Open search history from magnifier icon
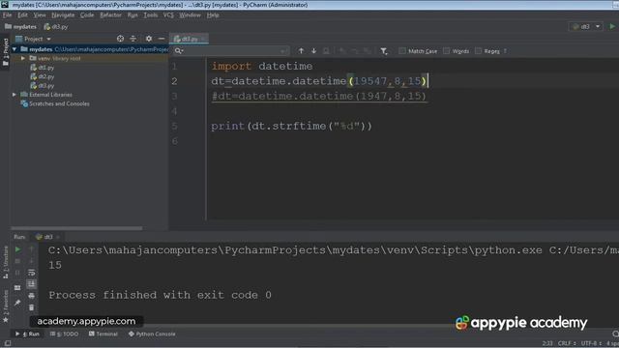Viewport: 619px width, 348px height. click(179, 51)
